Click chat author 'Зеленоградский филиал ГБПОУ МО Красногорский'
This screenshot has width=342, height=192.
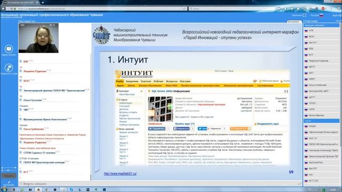(x=54, y=90)
